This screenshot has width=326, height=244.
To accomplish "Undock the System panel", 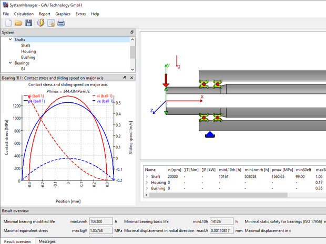I will tap(133, 33).
